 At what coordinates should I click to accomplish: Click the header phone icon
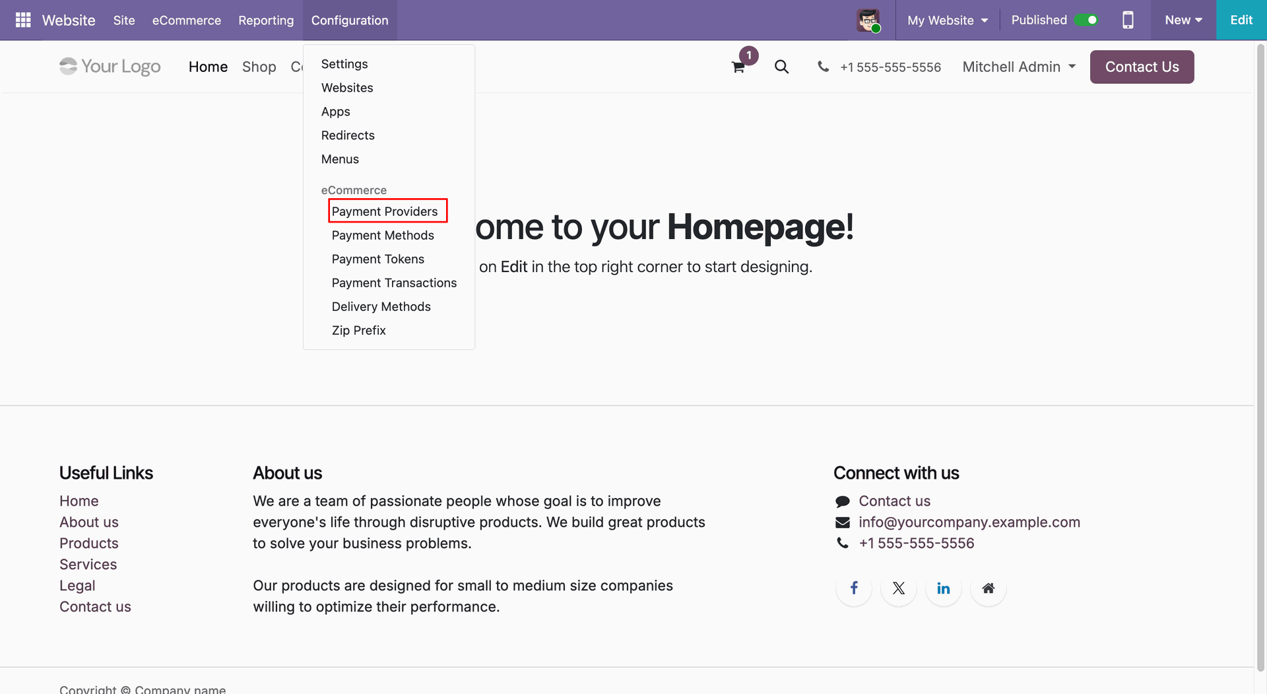[x=823, y=67]
